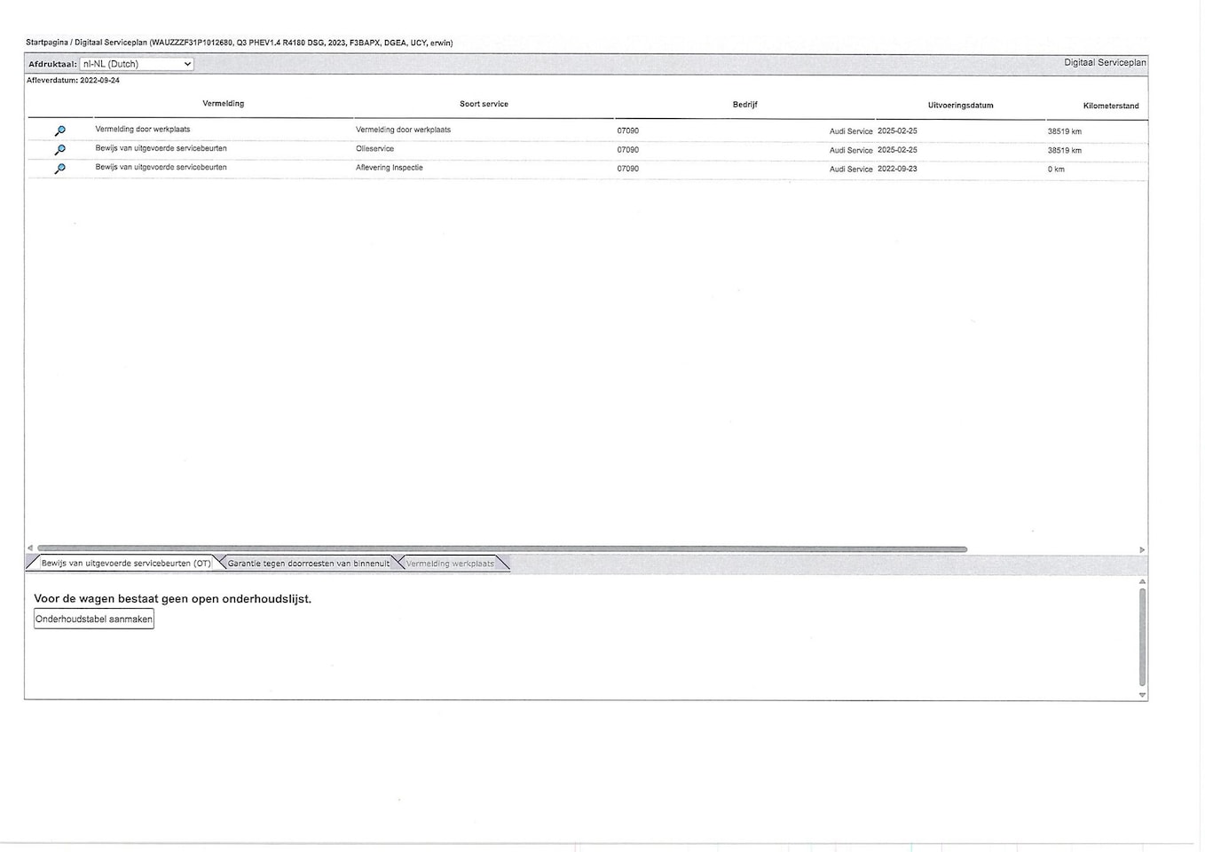Click the up arrow of the lower panel scrollbar
1205x852 pixels.
tap(1142, 581)
